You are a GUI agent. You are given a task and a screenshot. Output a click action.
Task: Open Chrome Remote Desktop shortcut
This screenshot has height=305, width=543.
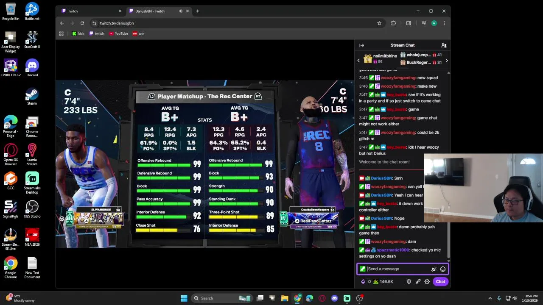pyautogui.click(x=32, y=127)
